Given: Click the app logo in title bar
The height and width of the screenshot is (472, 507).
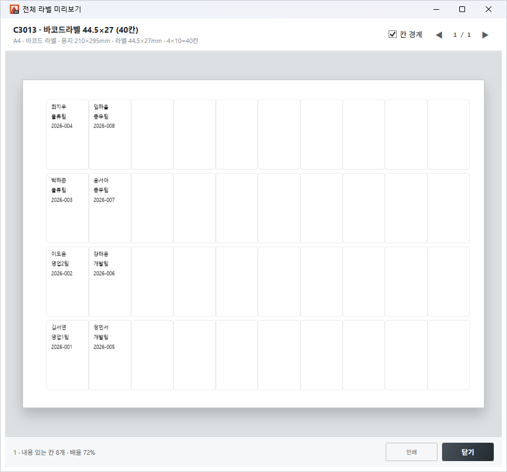Looking at the screenshot, I should pos(14,9).
